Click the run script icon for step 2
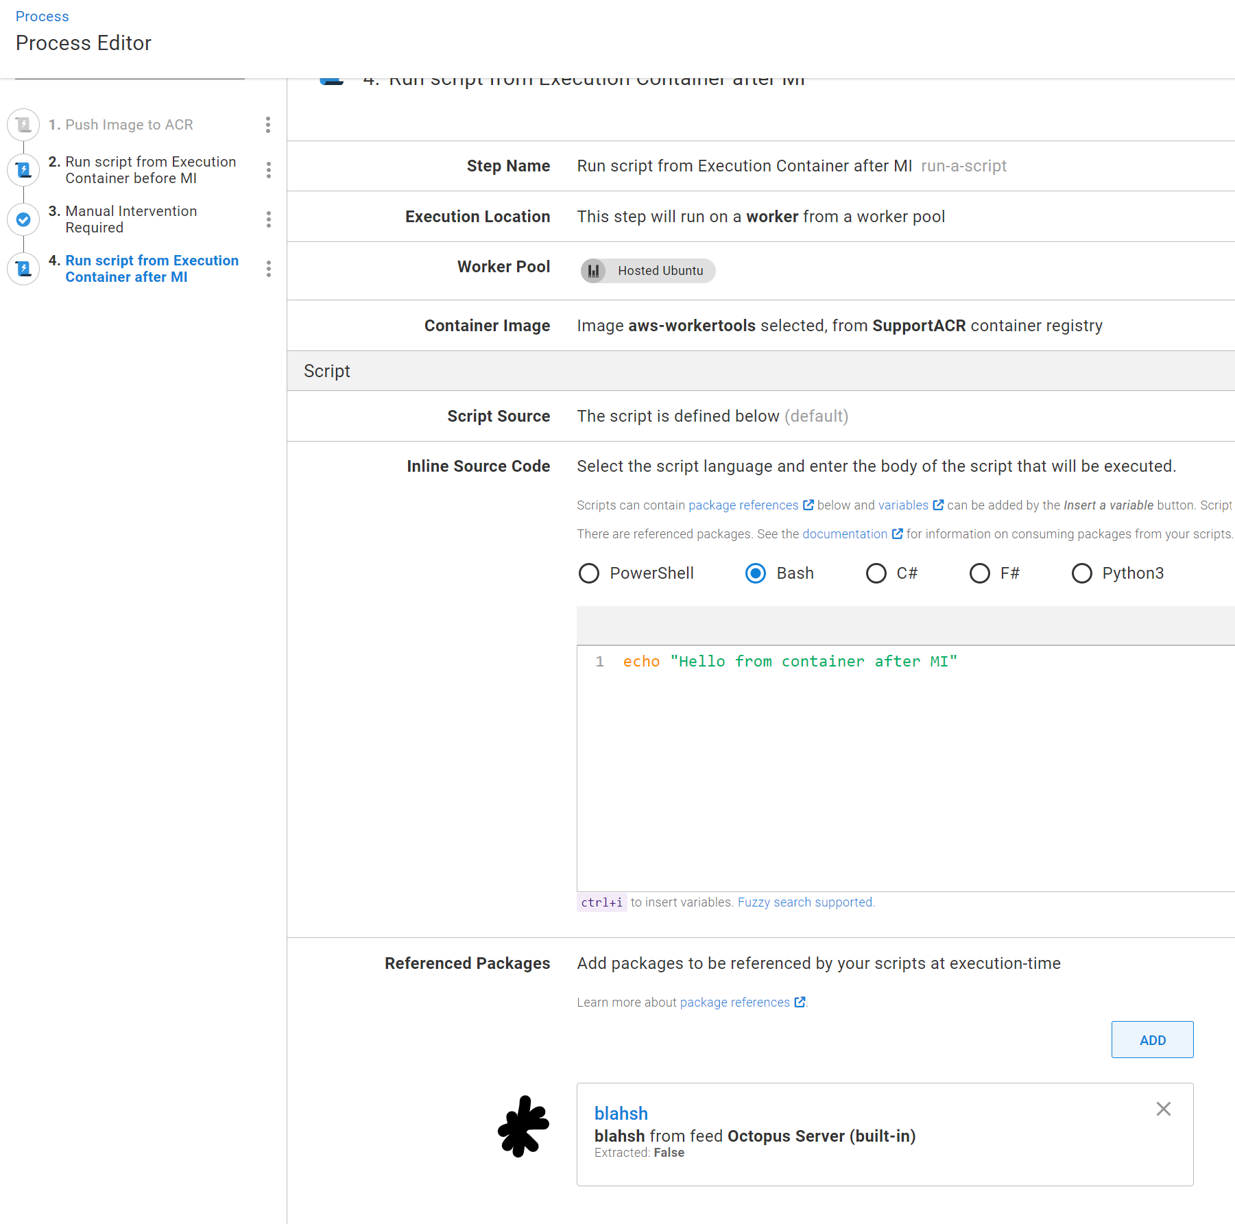Image resolution: width=1235 pixels, height=1224 pixels. tap(23, 170)
